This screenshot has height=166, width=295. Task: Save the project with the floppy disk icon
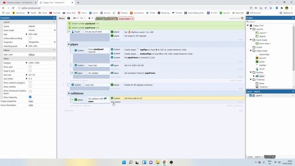(69, 18)
